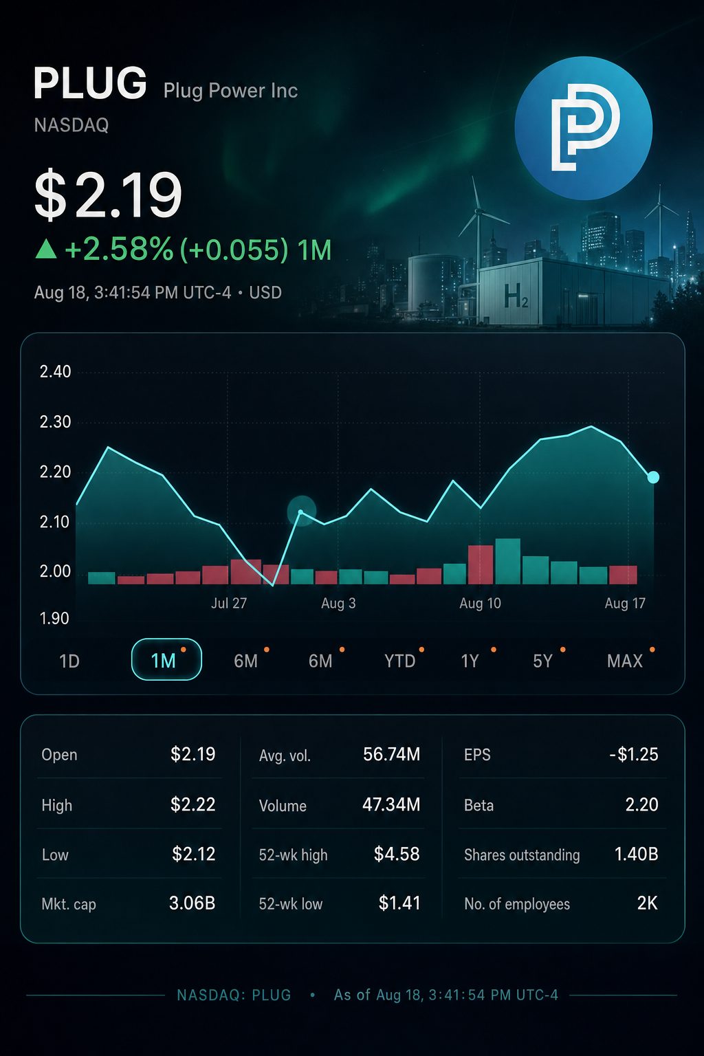Click the highlighted chart point near Aug 3
Screen dimensions: 704x1056
pos(301,511)
